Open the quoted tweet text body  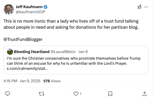coord(74,61)
